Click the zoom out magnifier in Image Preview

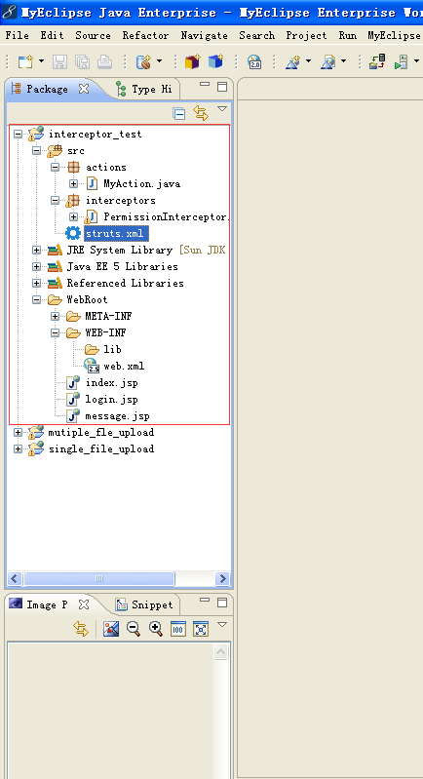coord(134,629)
